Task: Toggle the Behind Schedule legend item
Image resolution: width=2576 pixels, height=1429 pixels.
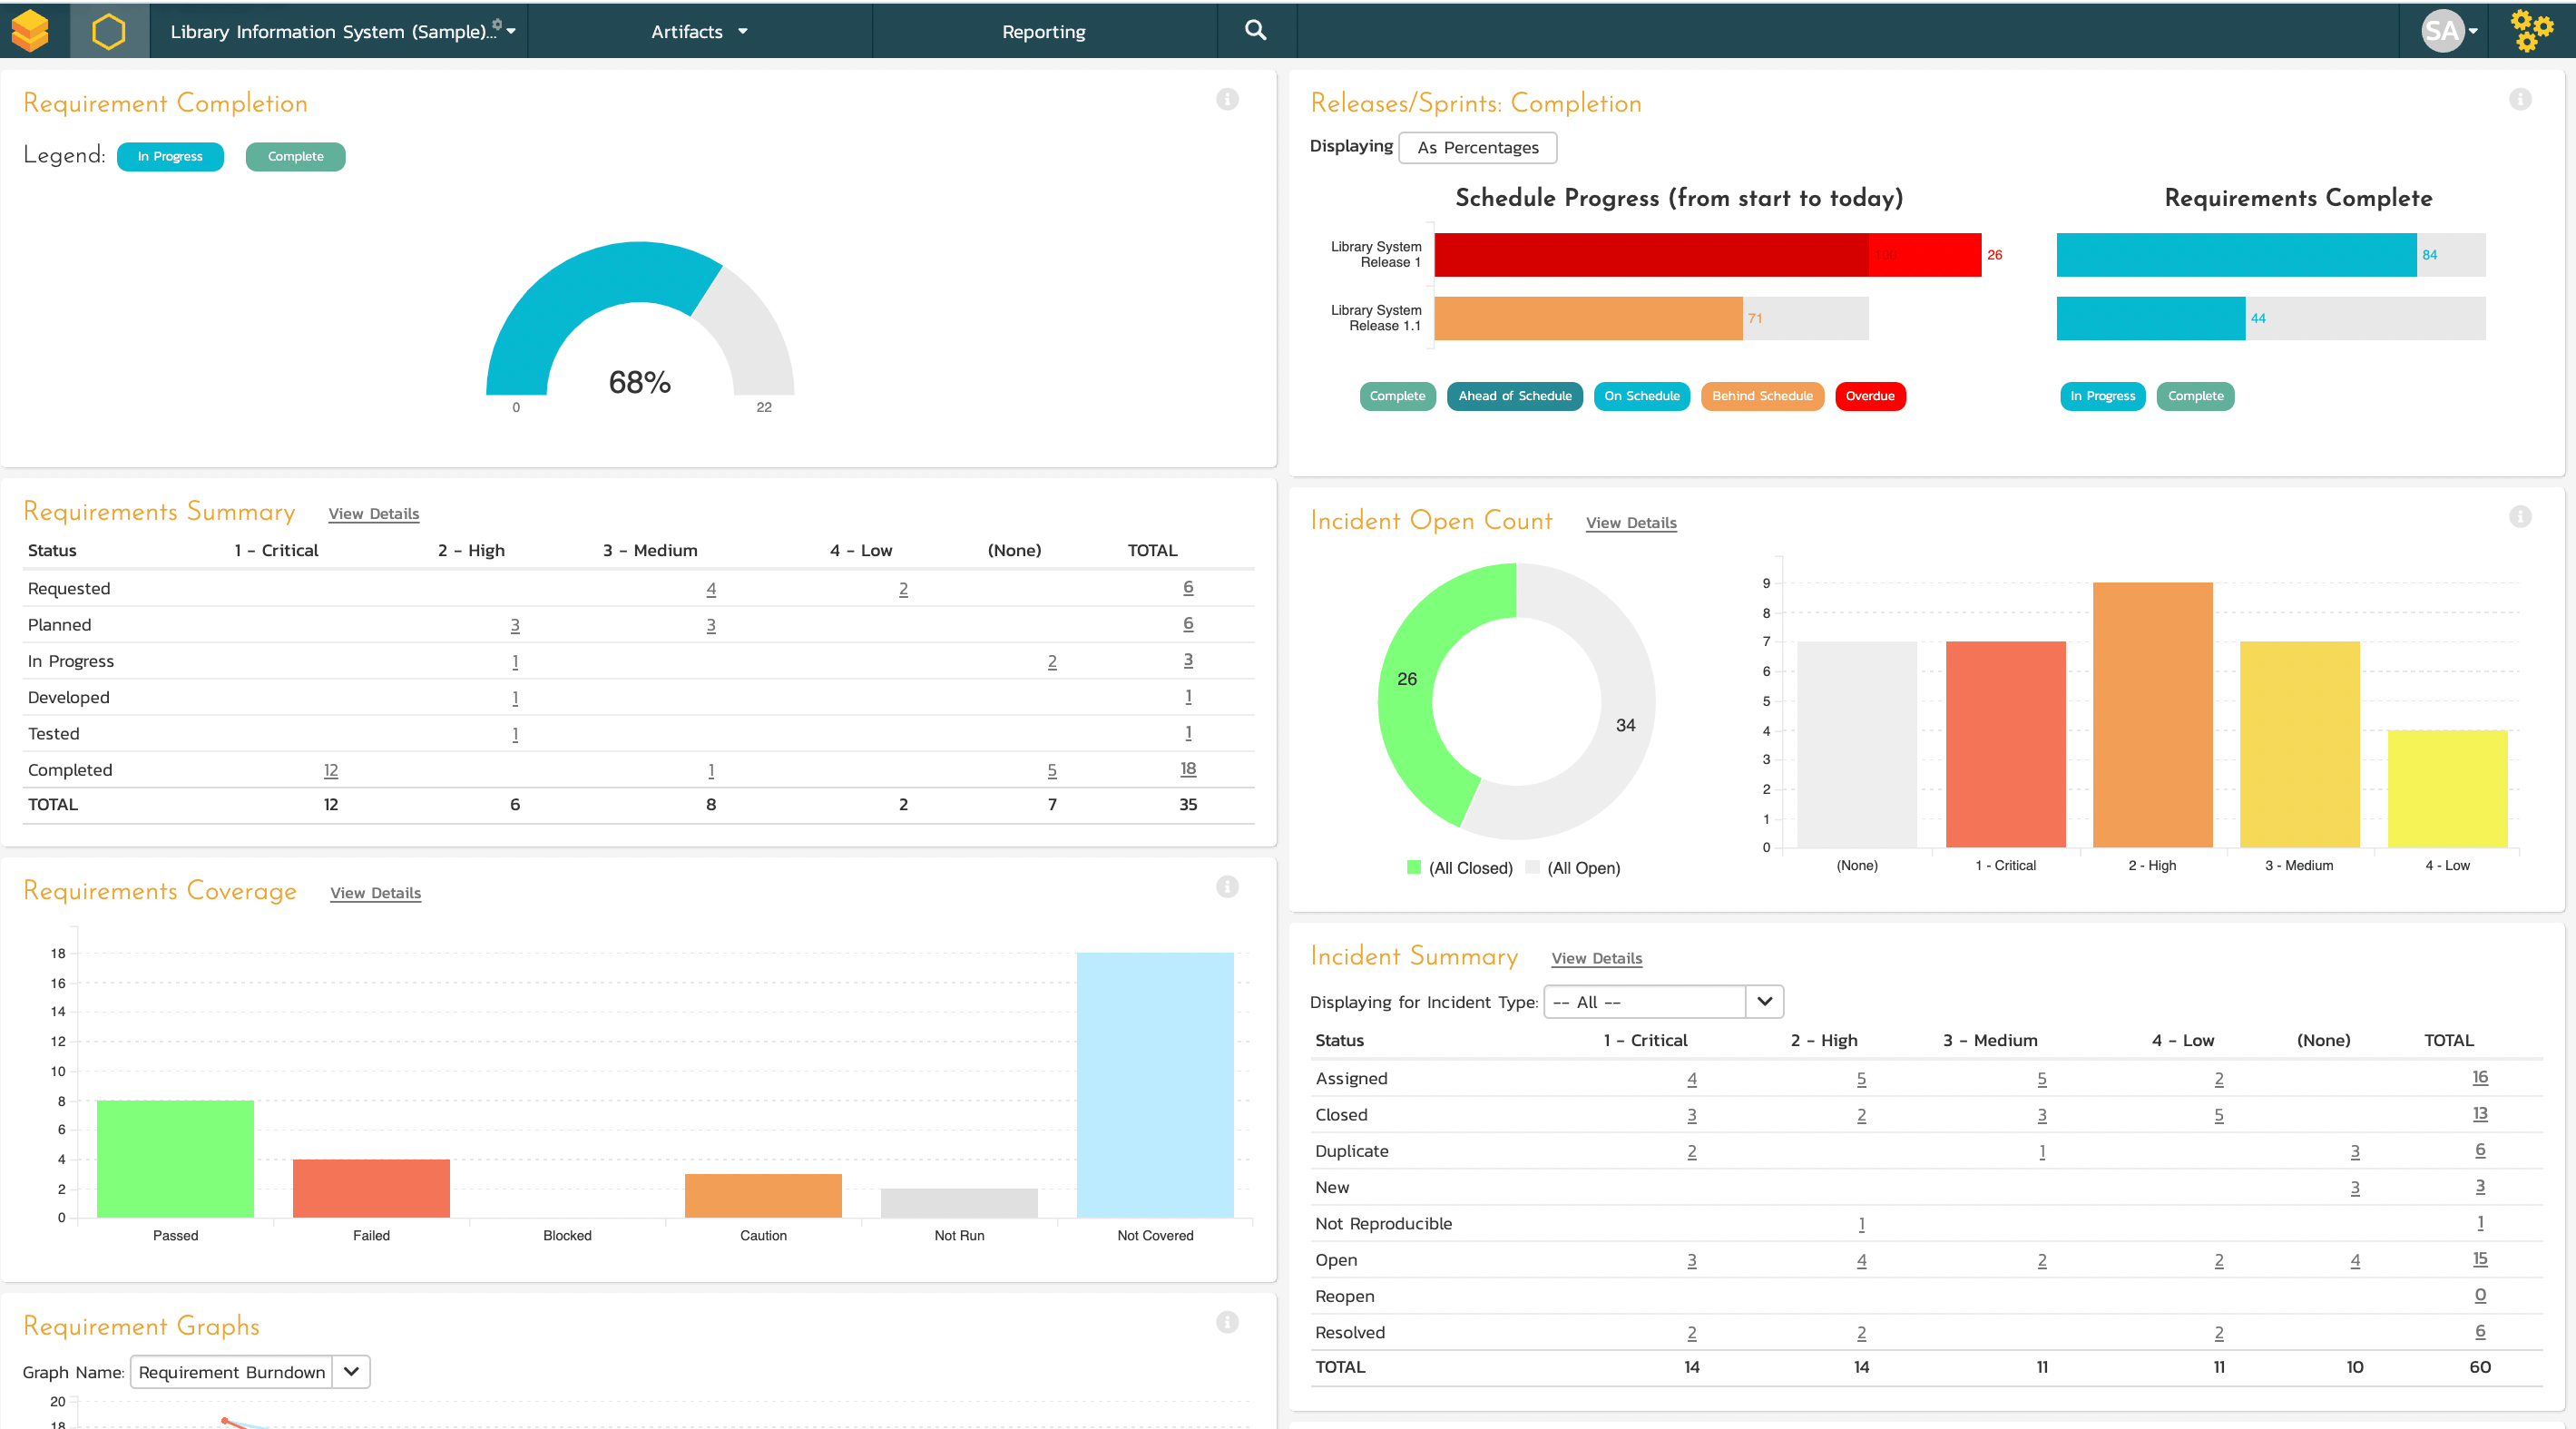Action: 1761,396
